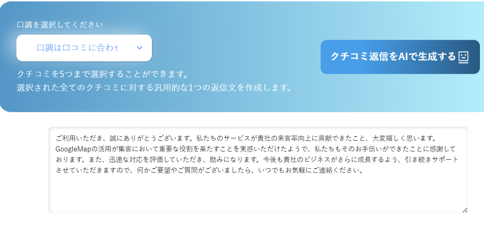
Task: Click the クチコミ返信をAIで生成する button
Action: pyautogui.click(x=400, y=57)
